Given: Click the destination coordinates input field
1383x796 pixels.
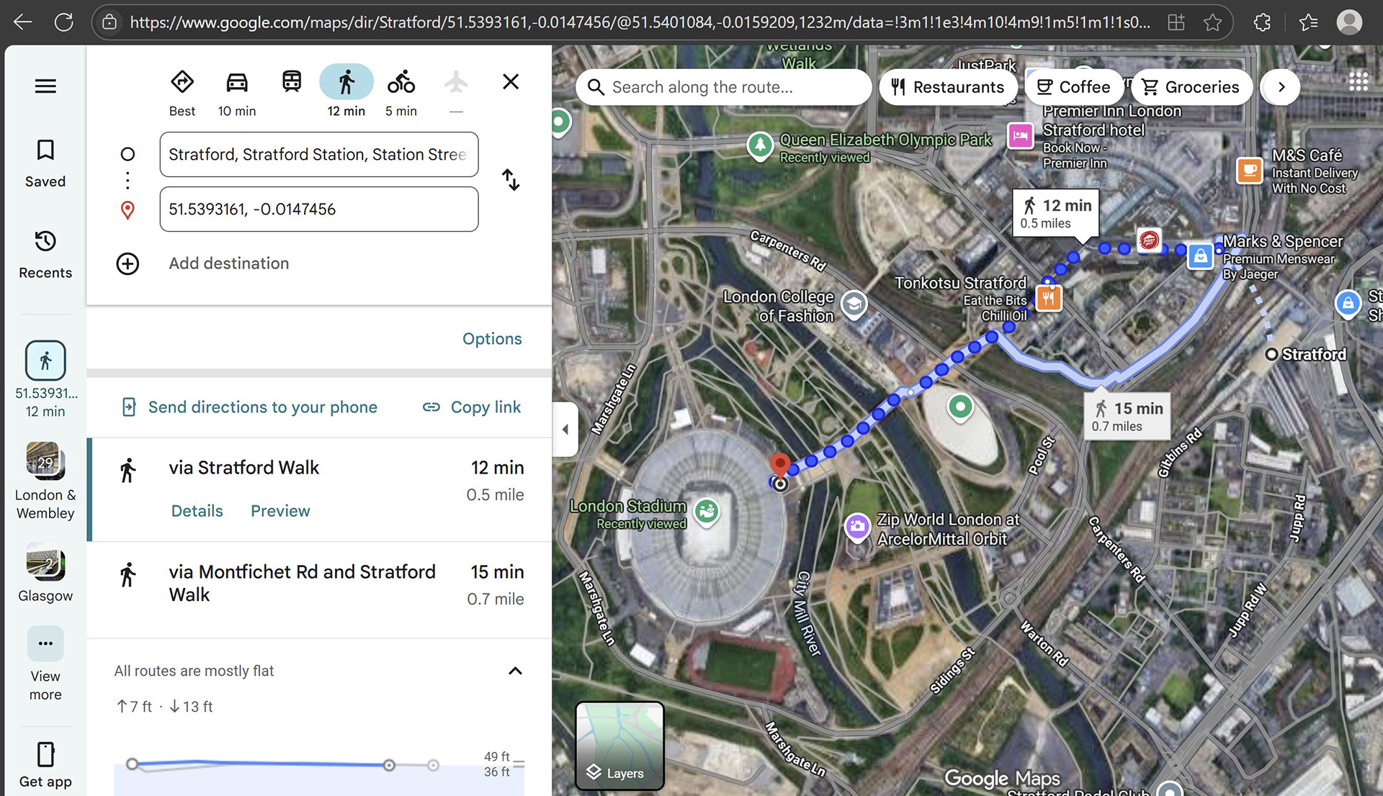Looking at the screenshot, I should (x=318, y=209).
